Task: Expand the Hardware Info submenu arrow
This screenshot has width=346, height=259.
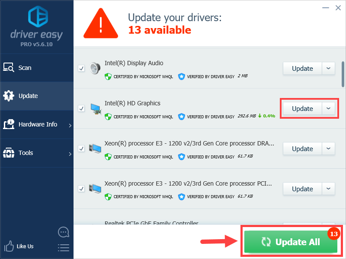Action: point(70,126)
